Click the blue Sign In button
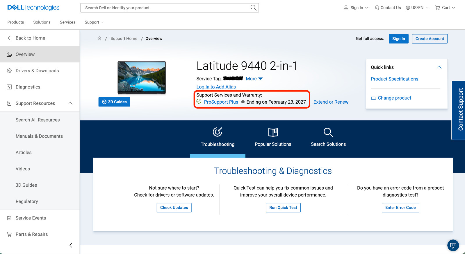 pos(398,39)
